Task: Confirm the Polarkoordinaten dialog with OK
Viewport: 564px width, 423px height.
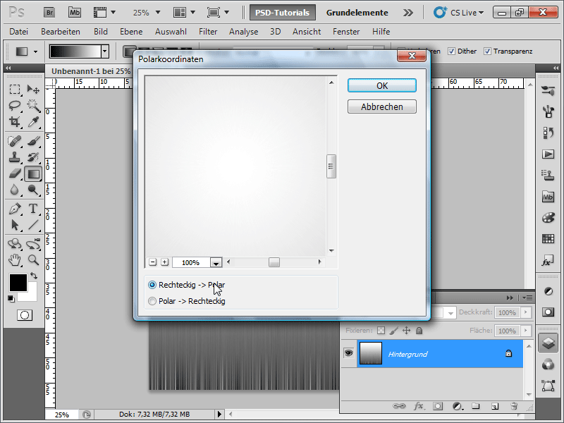Action: pyautogui.click(x=382, y=85)
